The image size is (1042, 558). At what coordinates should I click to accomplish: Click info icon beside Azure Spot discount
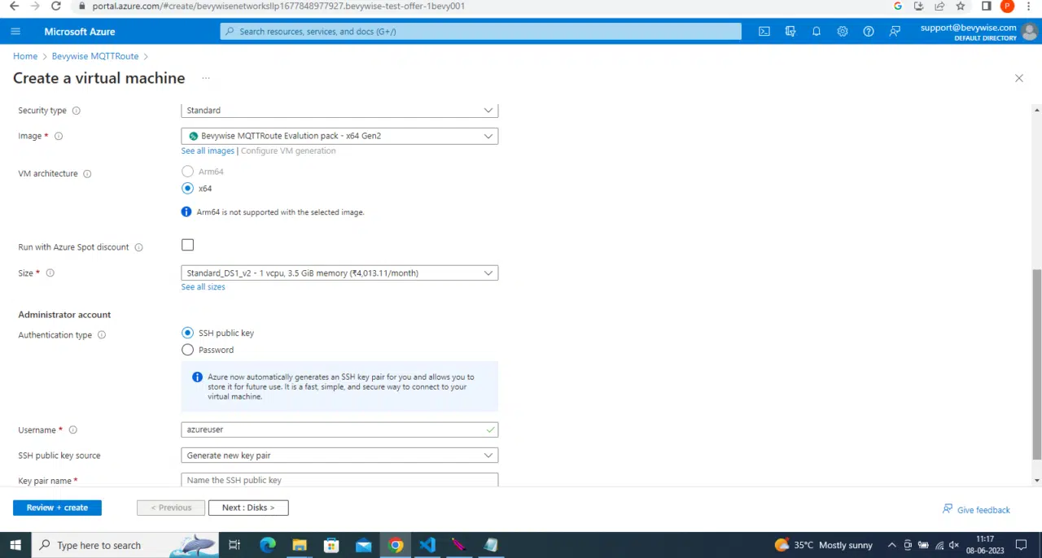(x=138, y=247)
